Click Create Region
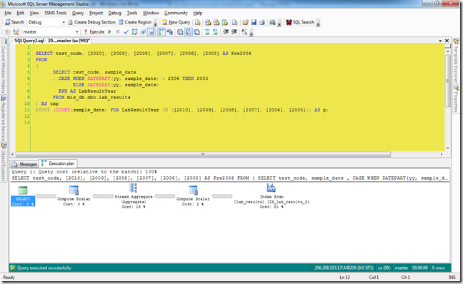Screen dimensions: 463x284 coord(135,22)
